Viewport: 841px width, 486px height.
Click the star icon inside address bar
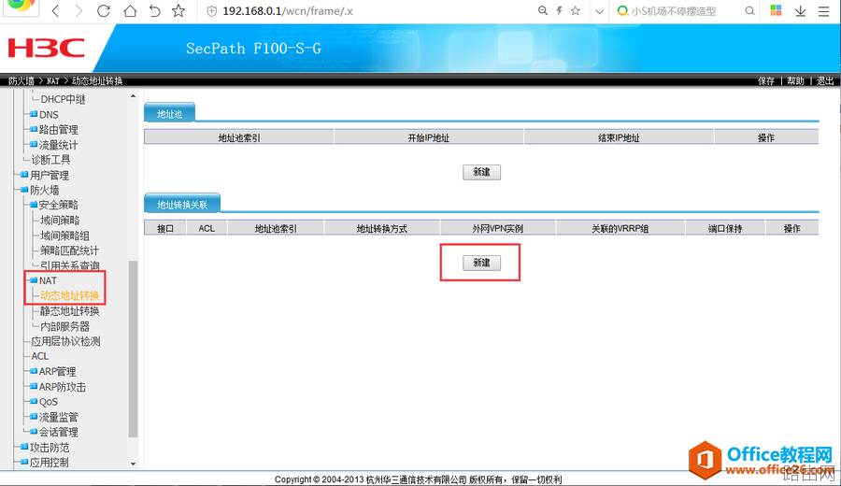point(576,10)
